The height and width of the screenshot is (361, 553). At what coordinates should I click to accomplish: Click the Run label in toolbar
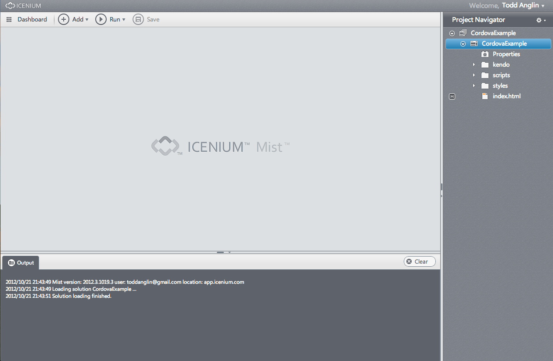pyautogui.click(x=115, y=19)
